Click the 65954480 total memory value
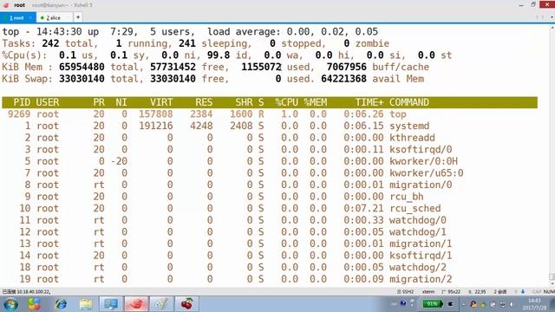Viewport: 555px width, 312px height. point(82,67)
